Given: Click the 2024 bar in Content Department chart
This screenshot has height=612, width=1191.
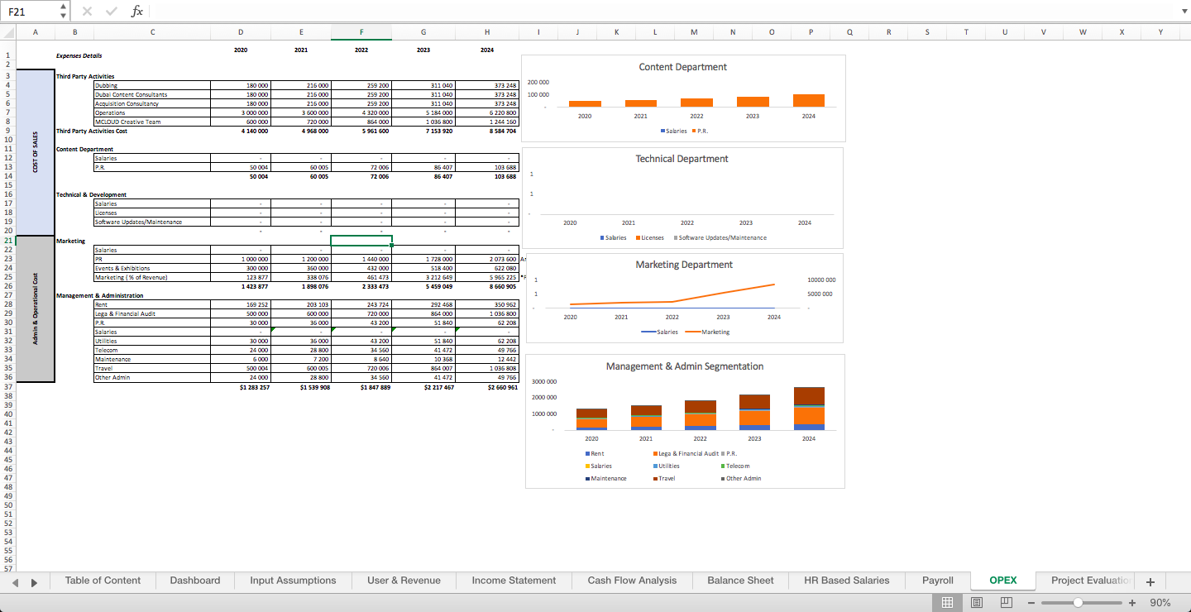Looking at the screenshot, I should [x=808, y=100].
